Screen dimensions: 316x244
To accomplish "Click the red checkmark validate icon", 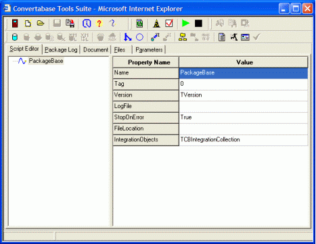I will tap(169, 24).
